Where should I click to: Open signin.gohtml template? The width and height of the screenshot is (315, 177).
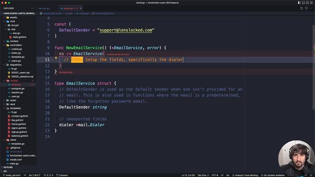19,128
